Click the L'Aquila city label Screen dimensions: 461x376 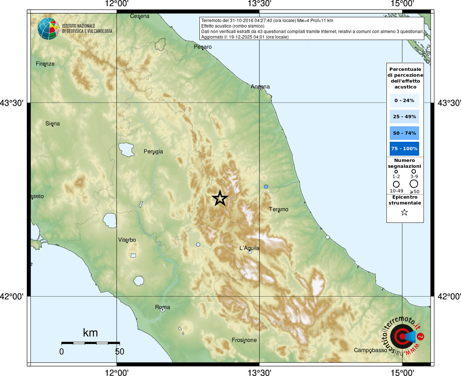point(249,248)
